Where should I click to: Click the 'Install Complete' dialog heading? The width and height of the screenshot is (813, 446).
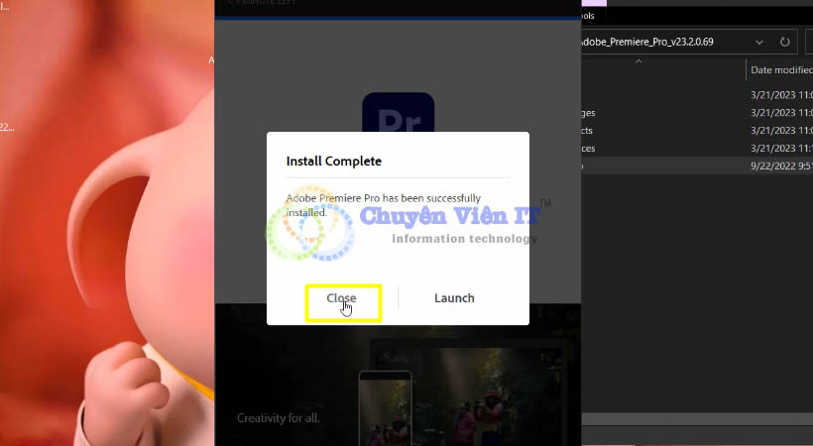tap(333, 161)
